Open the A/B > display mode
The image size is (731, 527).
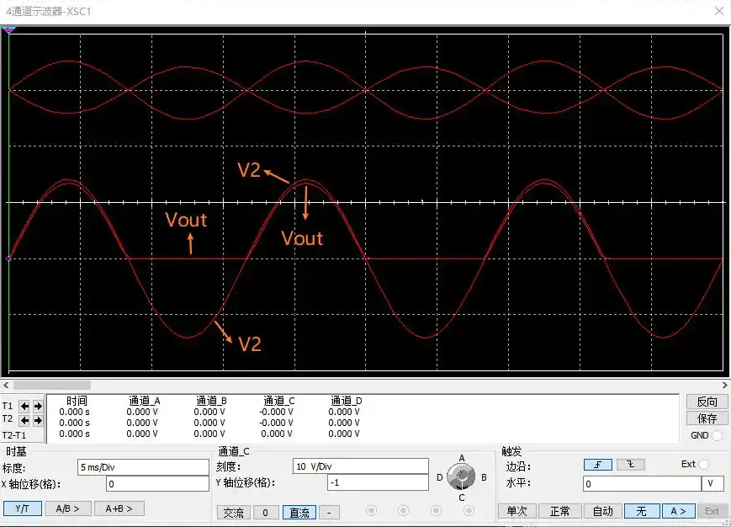point(67,508)
